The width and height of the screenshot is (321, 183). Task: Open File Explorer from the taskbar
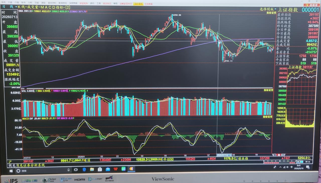click(92, 170)
